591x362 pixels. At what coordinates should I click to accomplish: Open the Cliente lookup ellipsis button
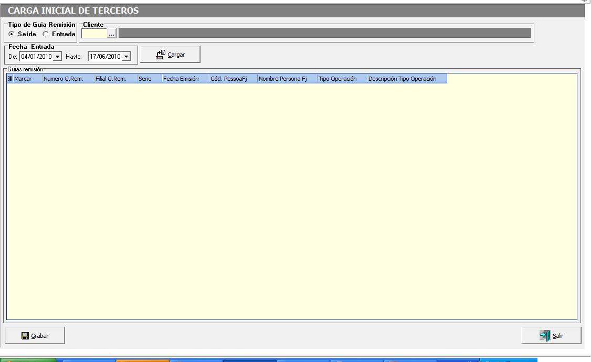111,34
